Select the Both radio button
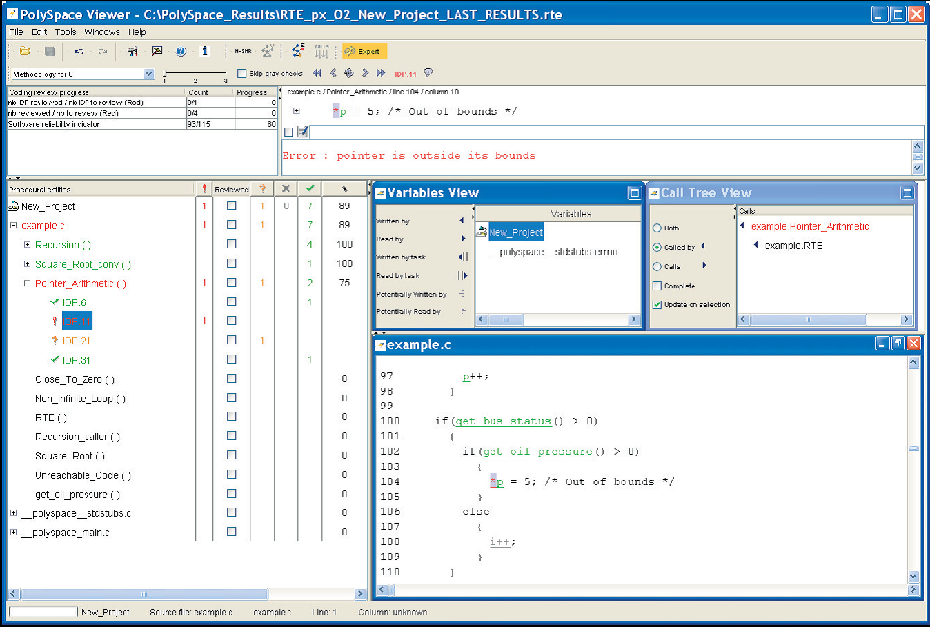 tap(657, 228)
